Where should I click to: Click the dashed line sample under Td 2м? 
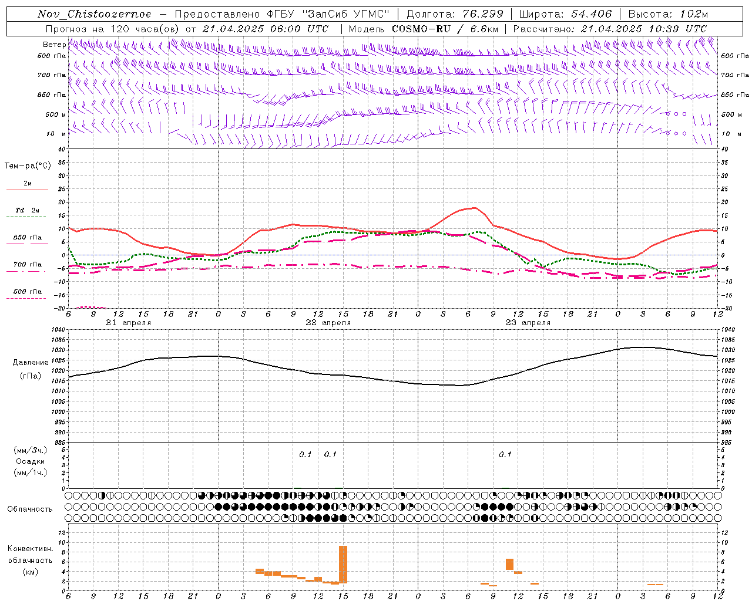[26, 217]
